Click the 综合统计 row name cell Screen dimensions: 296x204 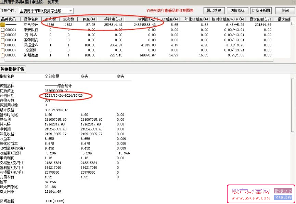pos(31,25)
